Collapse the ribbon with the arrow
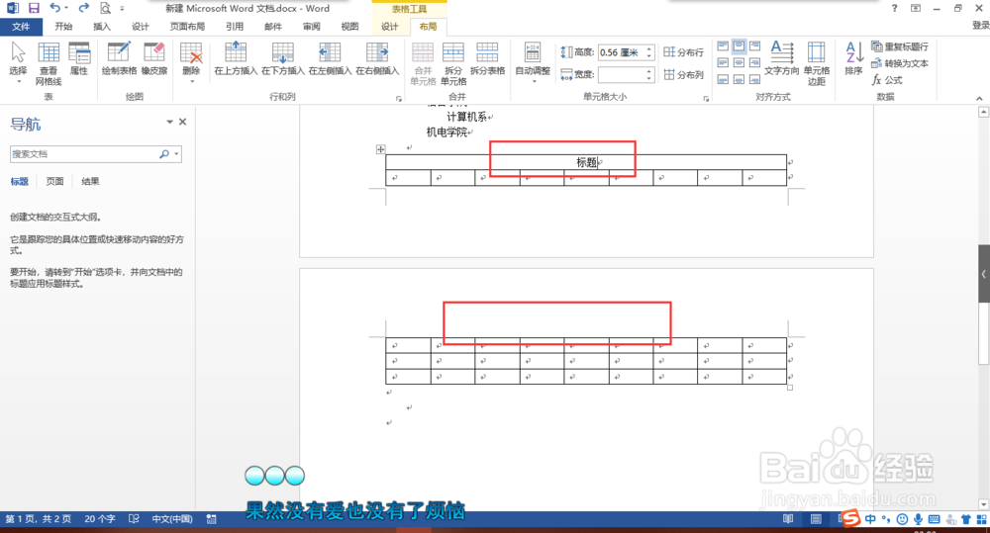990x533 pixels. [x=979, y=99]
